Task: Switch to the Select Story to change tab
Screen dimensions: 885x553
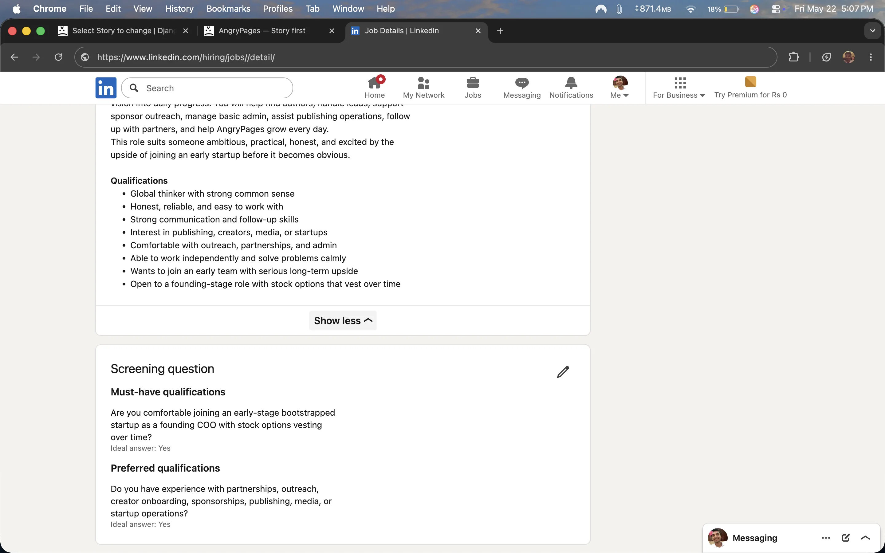Action: 123,31
